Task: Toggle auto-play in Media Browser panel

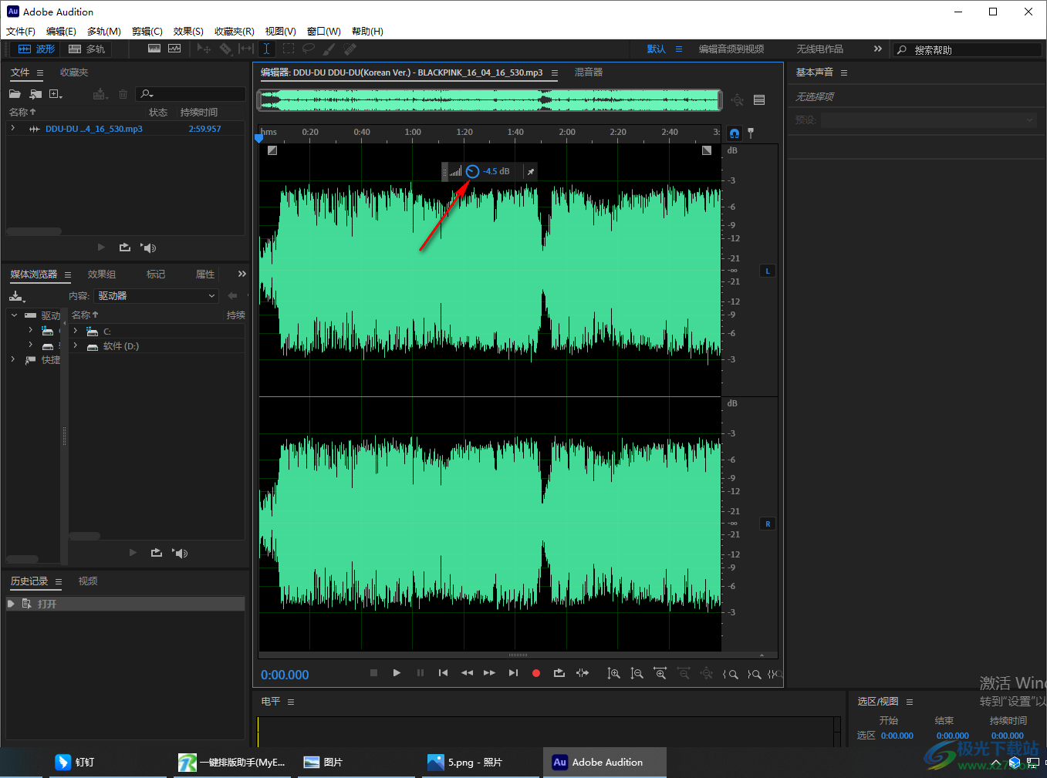Action: tap(181, 553)
